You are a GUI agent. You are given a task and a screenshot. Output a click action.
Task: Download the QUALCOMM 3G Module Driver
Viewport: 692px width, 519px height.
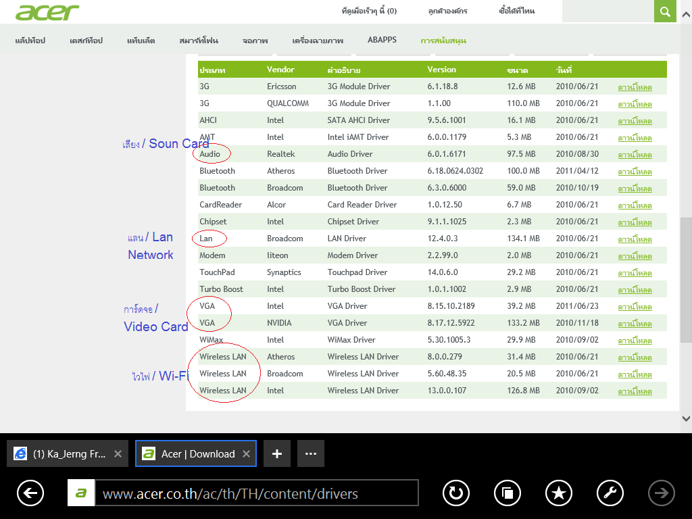click(635, 104)
